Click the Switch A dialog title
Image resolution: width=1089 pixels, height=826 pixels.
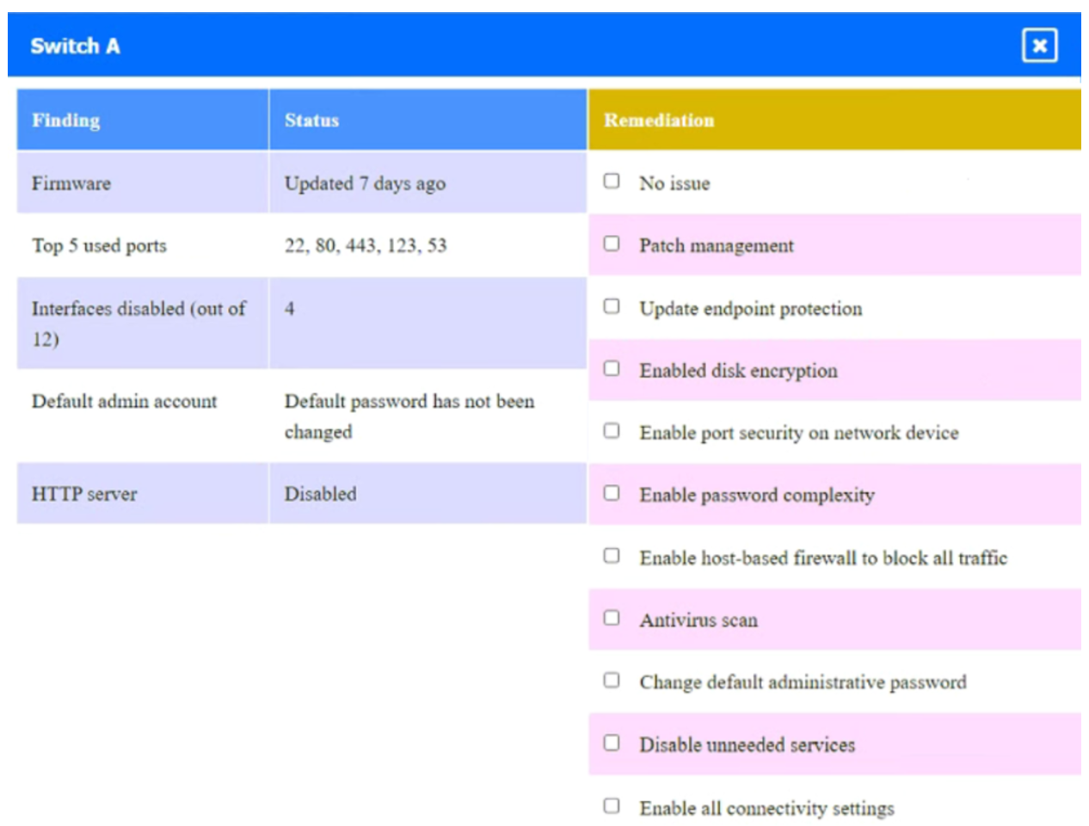75,46
